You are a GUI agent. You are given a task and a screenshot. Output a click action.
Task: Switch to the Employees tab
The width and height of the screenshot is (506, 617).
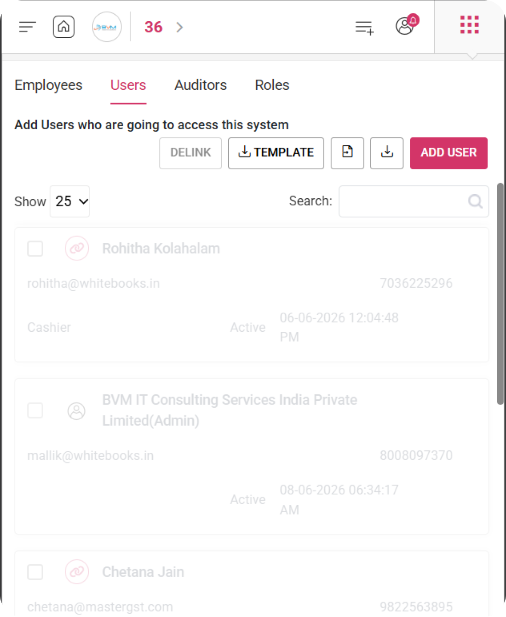pyautogui.click(x=48, y=85)
